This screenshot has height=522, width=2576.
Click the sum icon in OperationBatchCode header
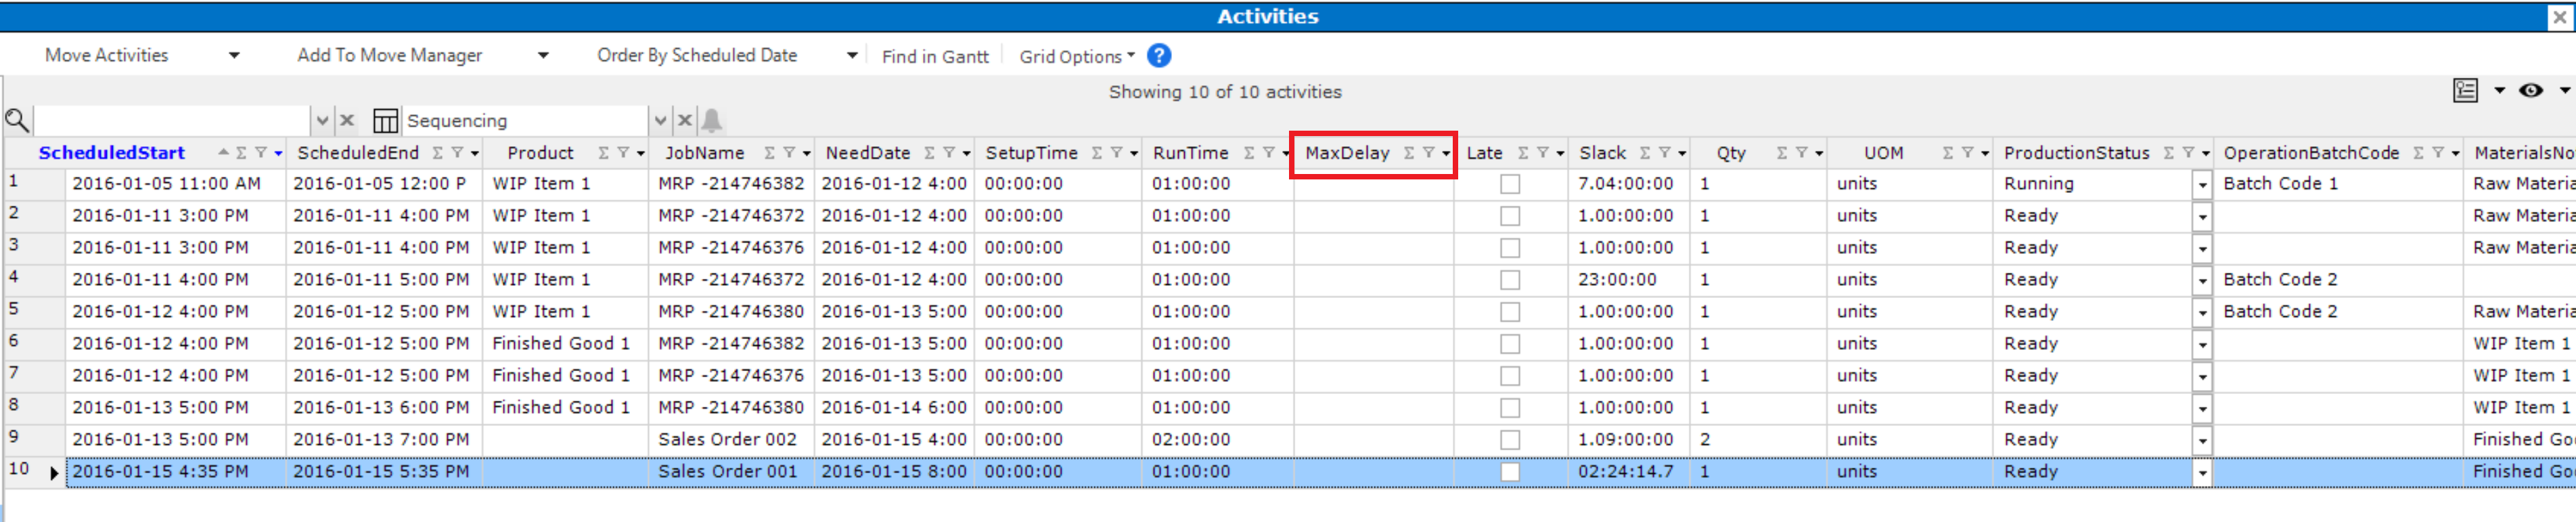[2418, 154]
